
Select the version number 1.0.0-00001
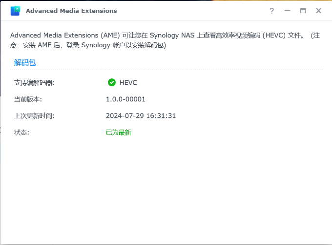click(125, 99)
